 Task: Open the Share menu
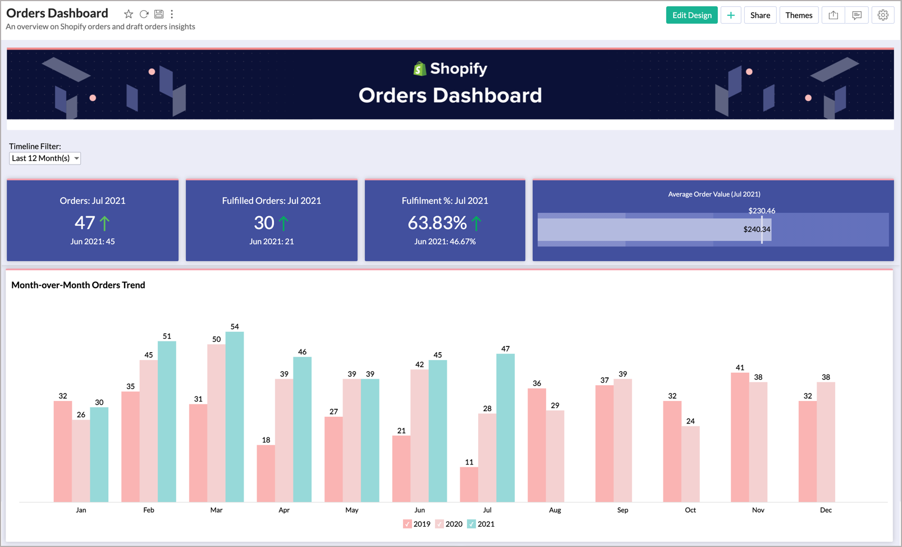[760, 15]
